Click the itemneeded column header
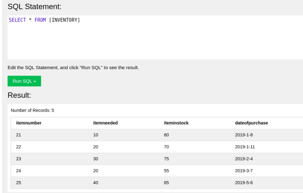Screen dimensions: 303x193 (106, 123)
